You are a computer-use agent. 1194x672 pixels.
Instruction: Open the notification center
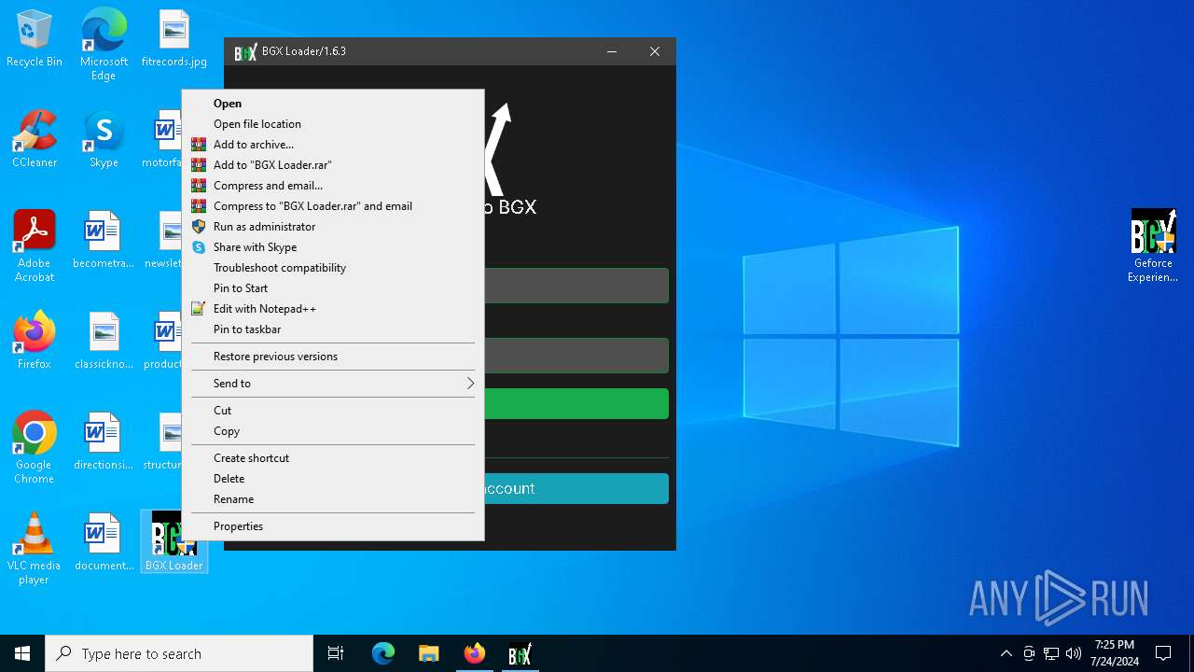(1163, 653)
